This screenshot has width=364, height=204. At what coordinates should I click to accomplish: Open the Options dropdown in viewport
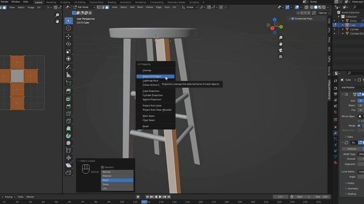[324, 13]
